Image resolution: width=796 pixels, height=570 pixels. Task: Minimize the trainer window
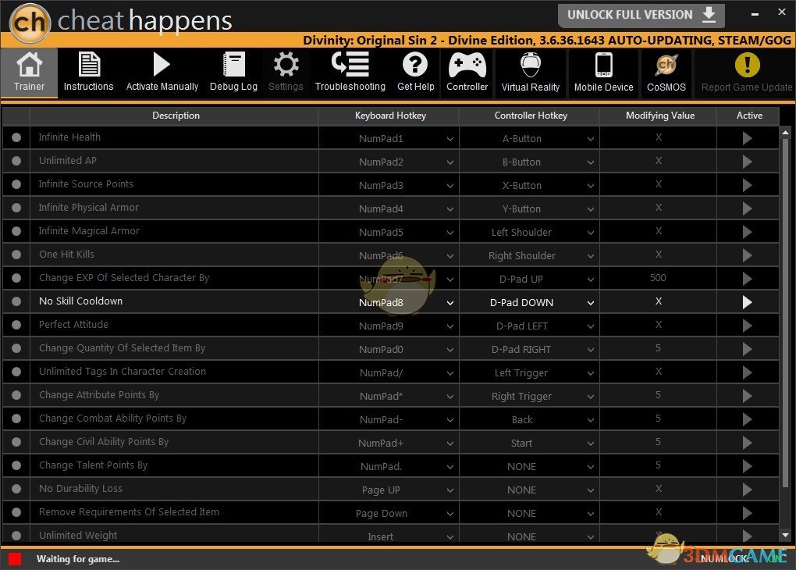[x=755, y=14]
